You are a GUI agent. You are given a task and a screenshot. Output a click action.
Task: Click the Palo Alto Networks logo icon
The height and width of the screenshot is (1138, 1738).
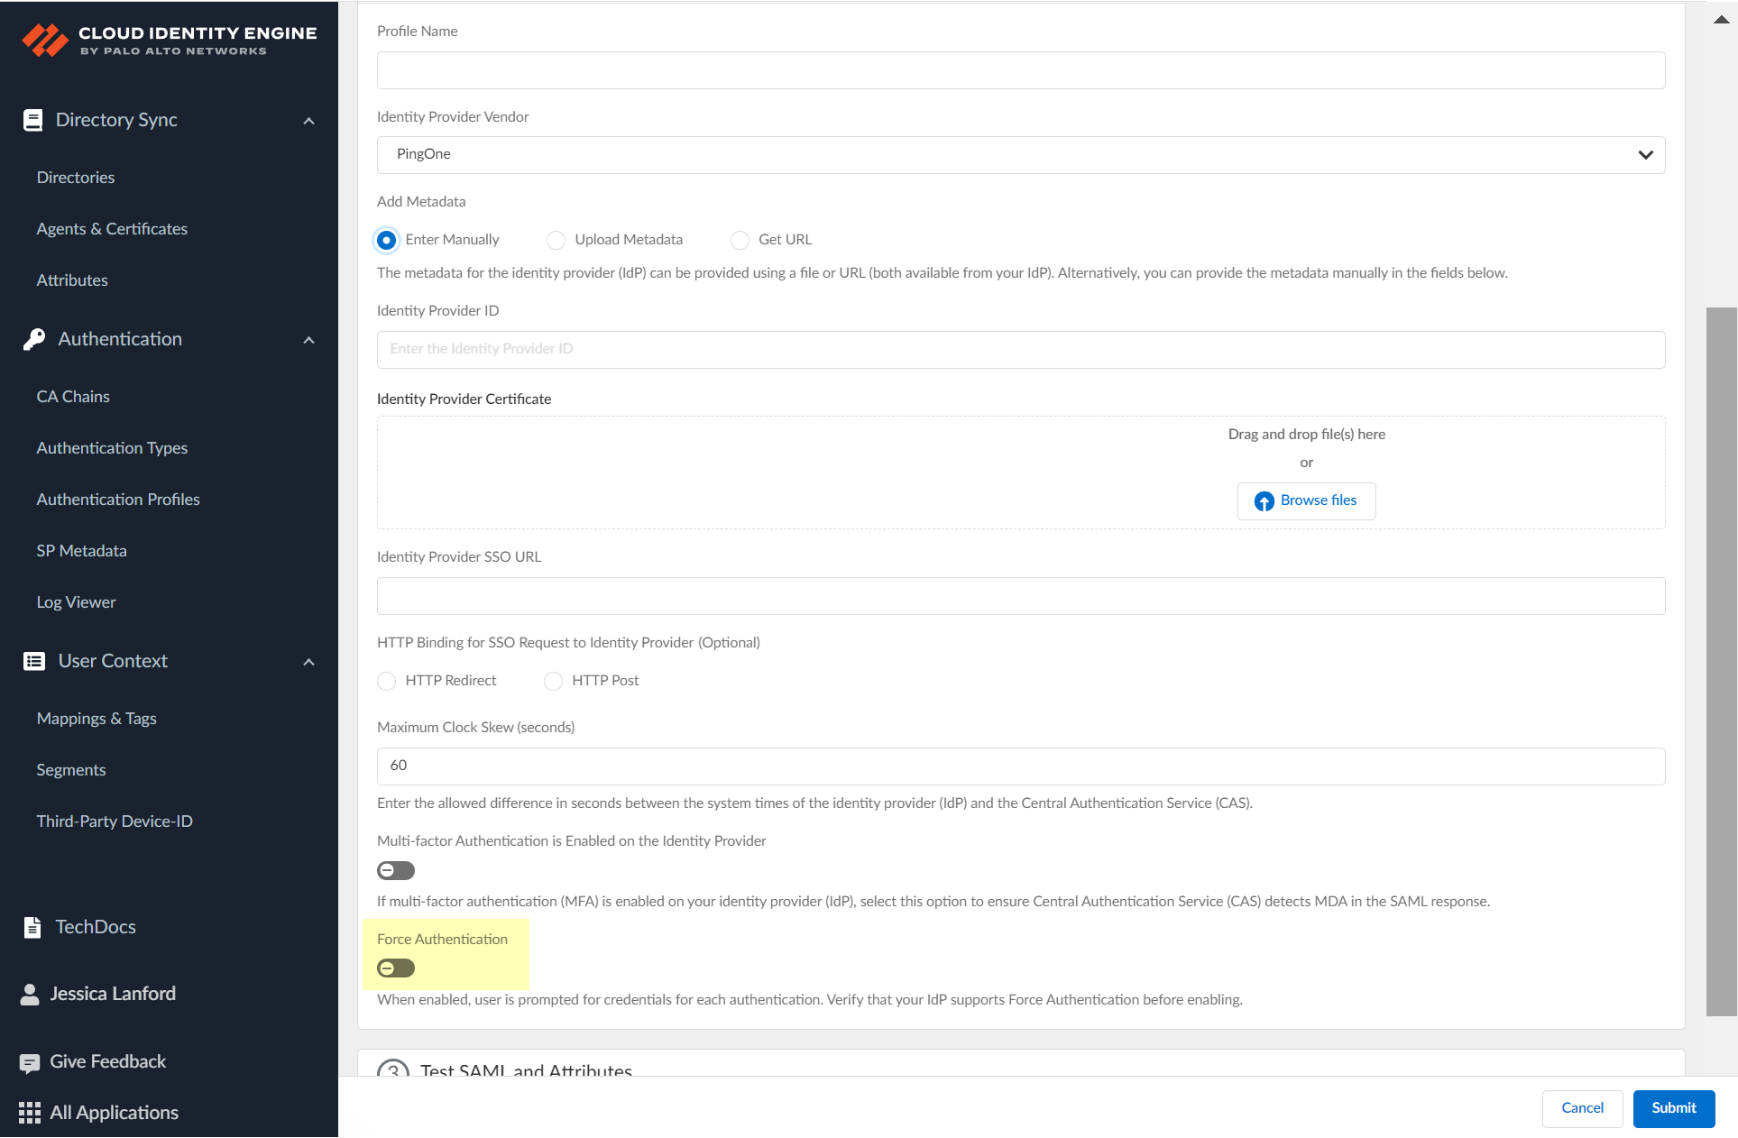tap(44, 40)
